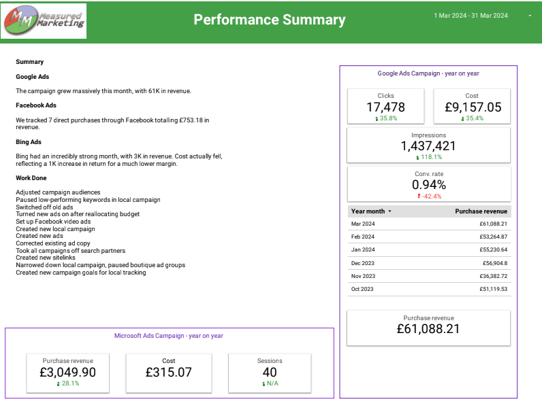Click the Microsoft Ads Campaign - year on year title
This screenshot has height=399, width=542.
(x=169, y=336)
